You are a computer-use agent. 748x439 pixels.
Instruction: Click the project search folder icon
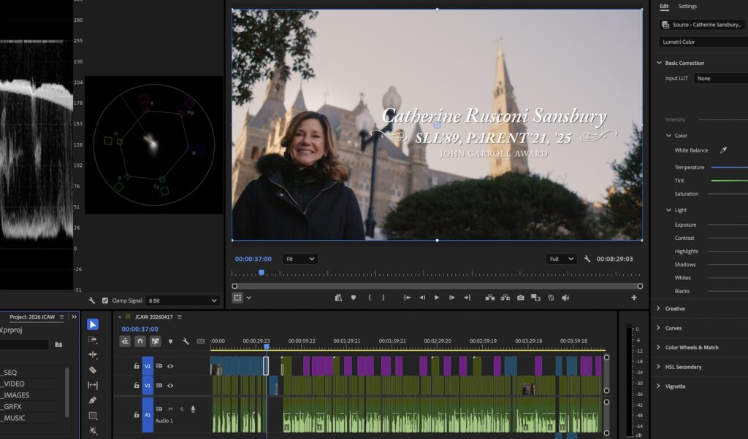click(x=58, y=344)
